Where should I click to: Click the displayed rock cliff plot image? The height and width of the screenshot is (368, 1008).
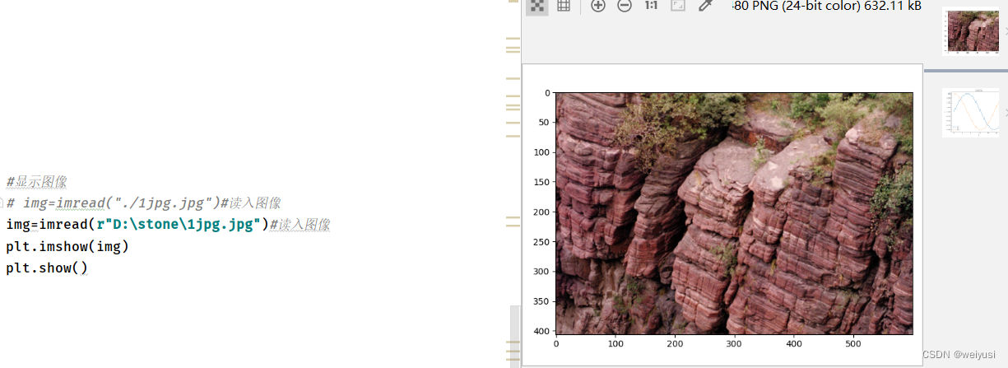pyautogui.click(x=734, y=213)
